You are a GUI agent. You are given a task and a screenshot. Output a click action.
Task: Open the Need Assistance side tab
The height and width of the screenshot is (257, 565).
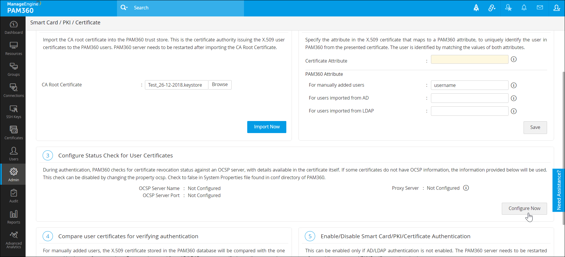point(559,190)
